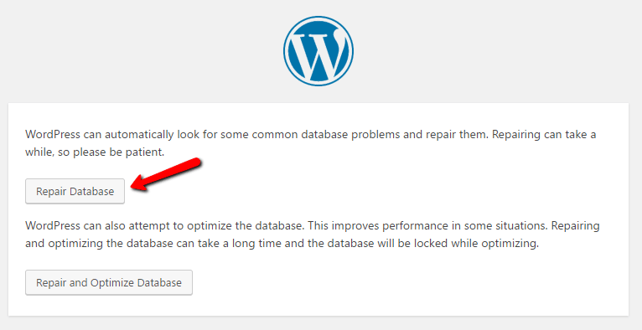
Task: Click 'Repairing can take a' at the first line's end
Action: pos(544,135)
